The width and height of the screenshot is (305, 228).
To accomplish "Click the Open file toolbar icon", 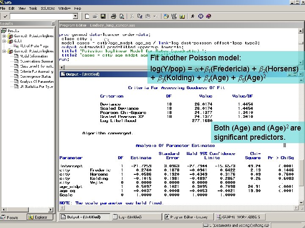I will (95, 16).
